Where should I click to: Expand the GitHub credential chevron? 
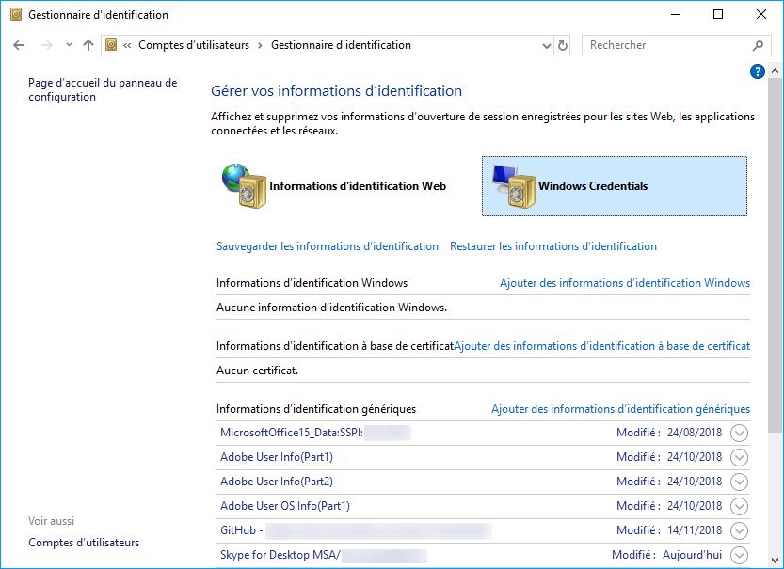[739, 530]
